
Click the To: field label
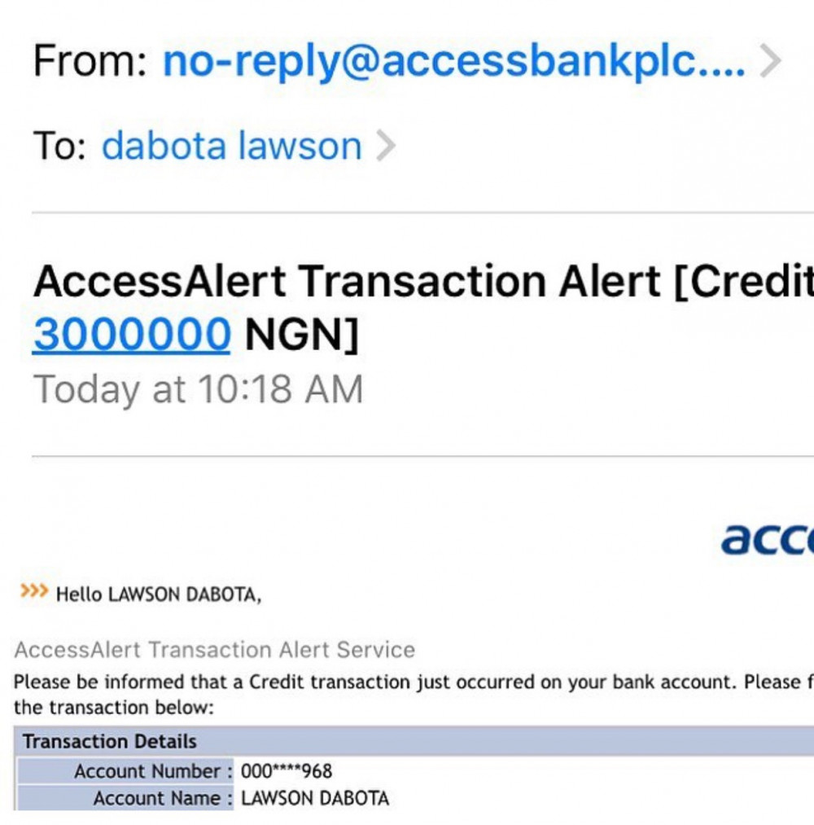[59, 147]
